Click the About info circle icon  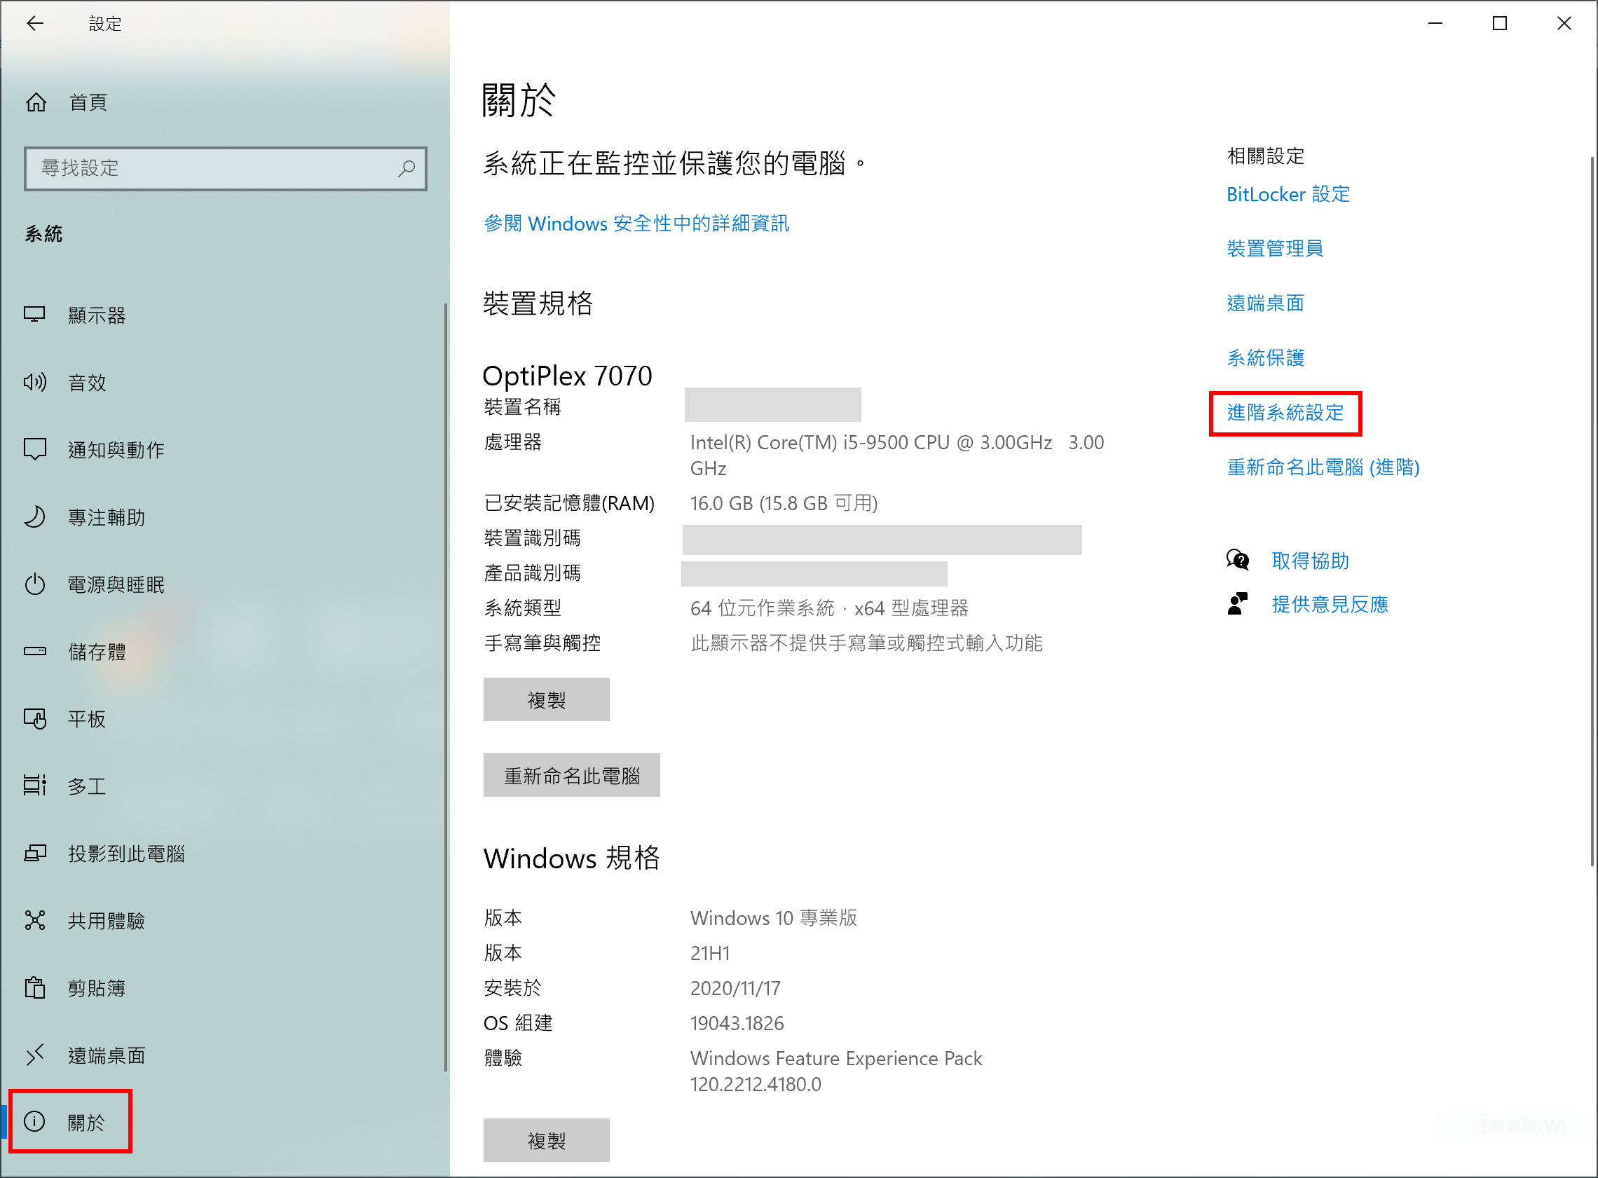[34, 1122]
